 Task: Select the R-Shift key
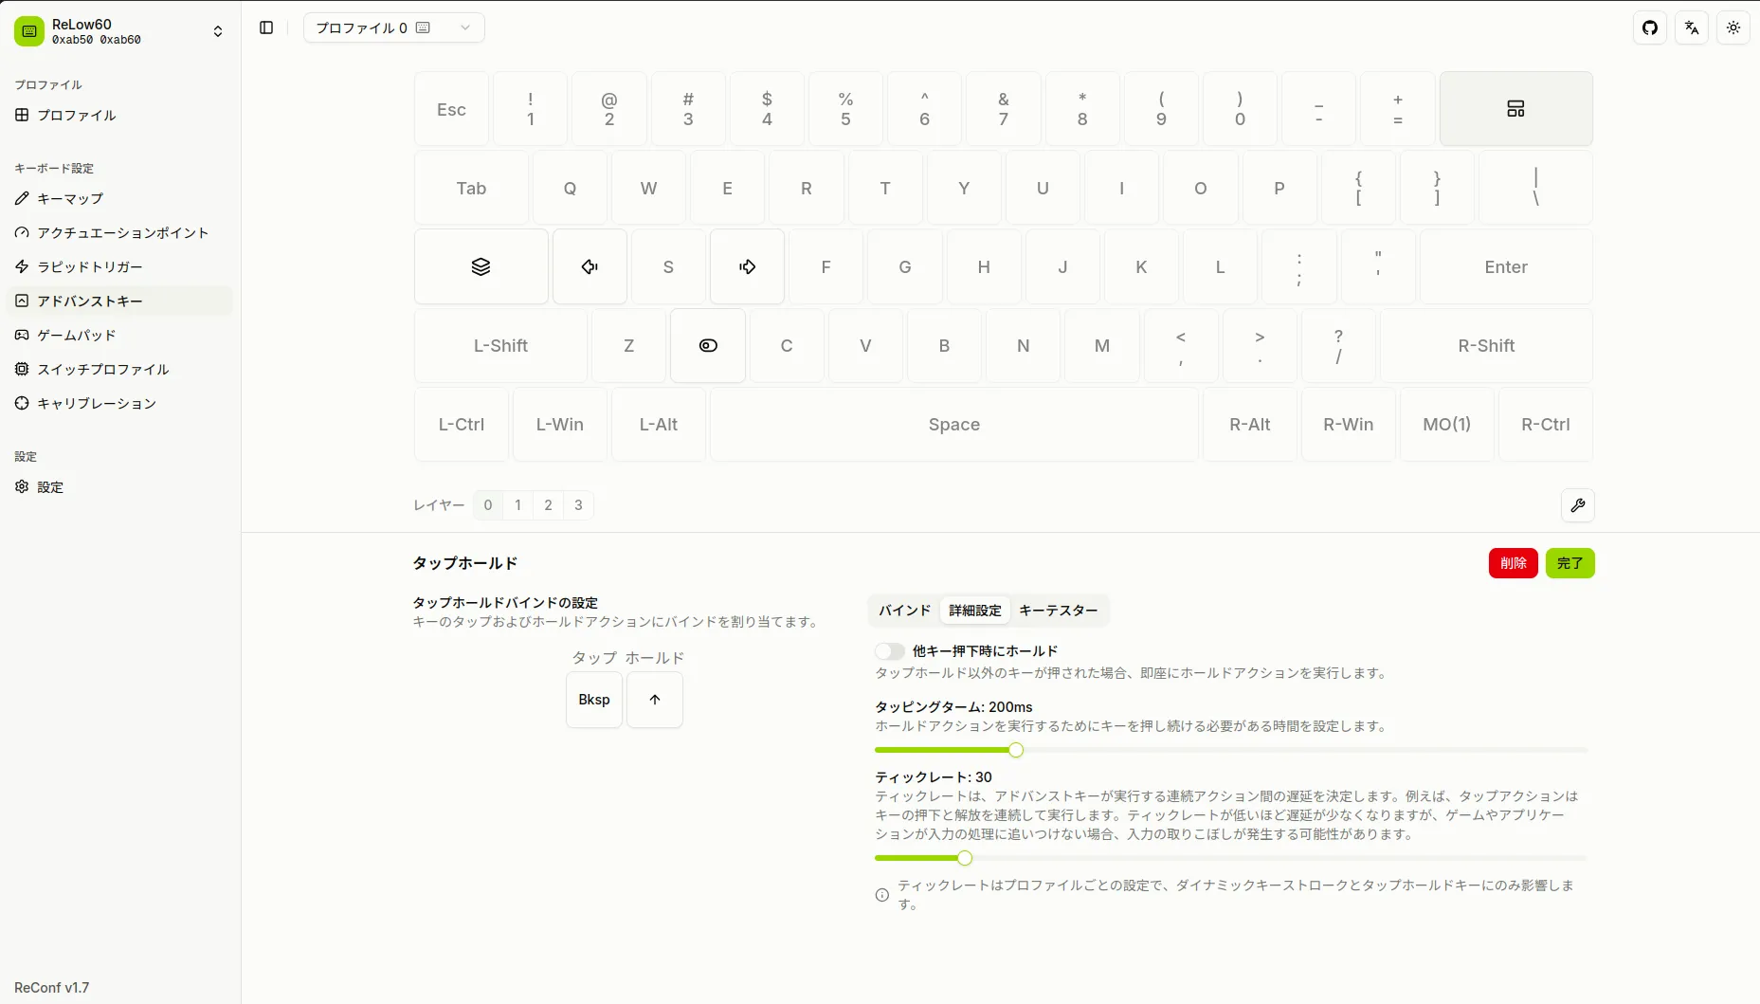pos(1486,345)
